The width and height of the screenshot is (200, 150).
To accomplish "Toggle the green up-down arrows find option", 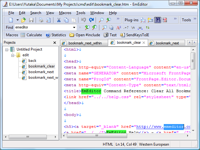I will pyautogui.click(x=148, y=27).
